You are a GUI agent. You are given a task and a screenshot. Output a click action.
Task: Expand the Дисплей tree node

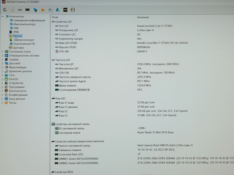tap(2, 63)
